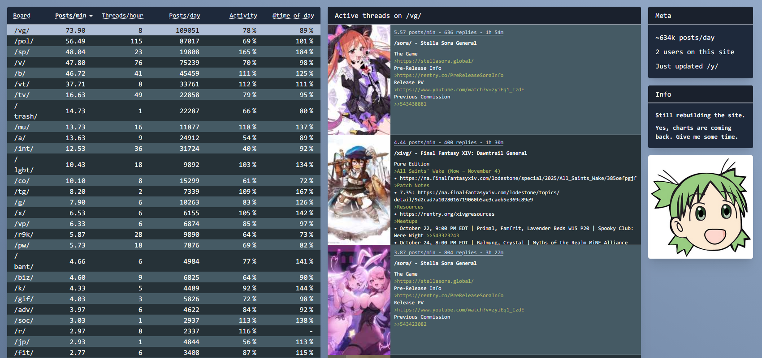Open the rentry.org/xivgresources link

pos(447,214)
